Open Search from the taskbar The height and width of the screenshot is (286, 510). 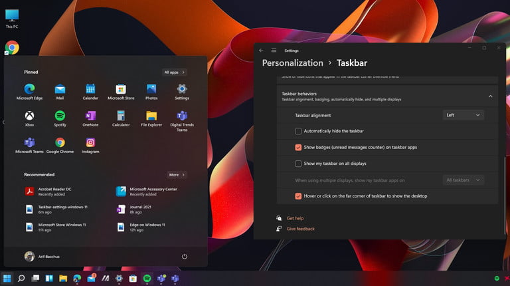tap(21, 278)
